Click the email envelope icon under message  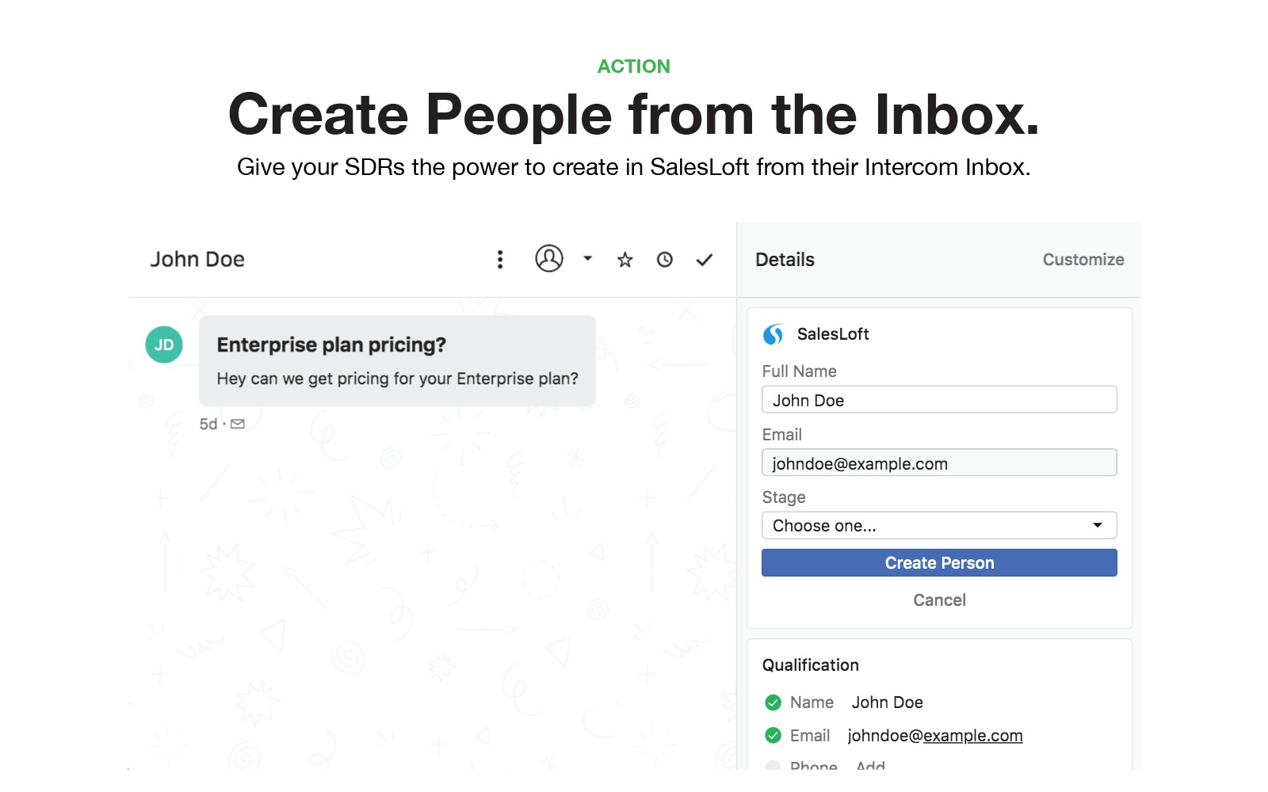238,425
